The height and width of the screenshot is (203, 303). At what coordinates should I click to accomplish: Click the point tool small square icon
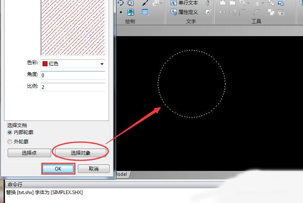(121, 12)
